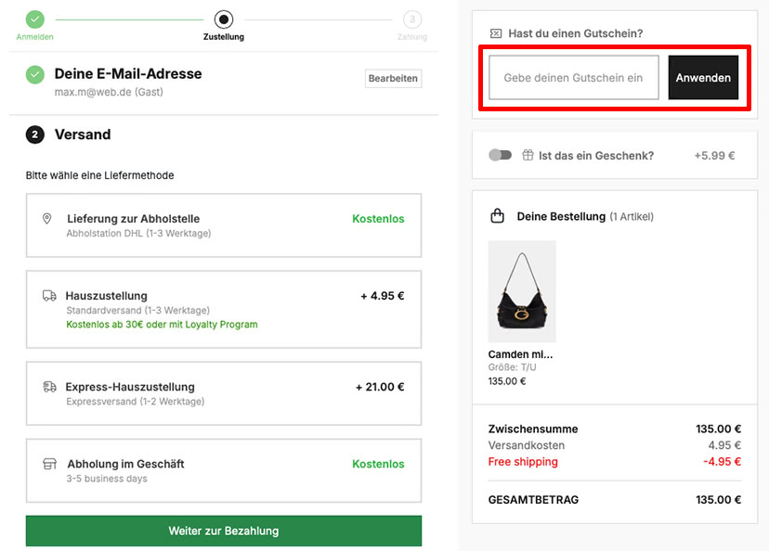Click 'Expressversand (1-2 Werktage)' subtitle

tap(136, 402)
